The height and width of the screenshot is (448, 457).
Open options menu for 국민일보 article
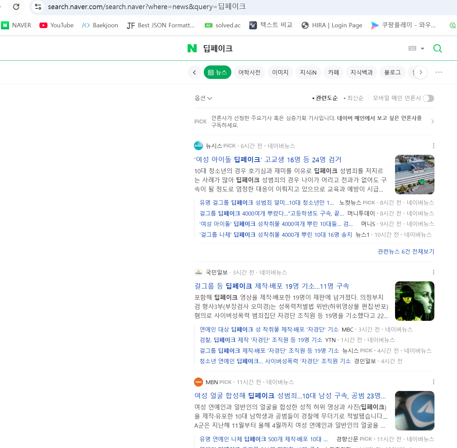click(x=433, y=272)
